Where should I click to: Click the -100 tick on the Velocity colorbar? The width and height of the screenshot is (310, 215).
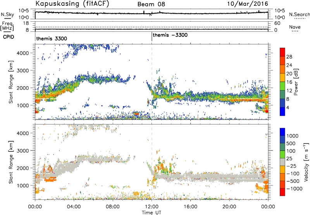(x=293, y=173)
